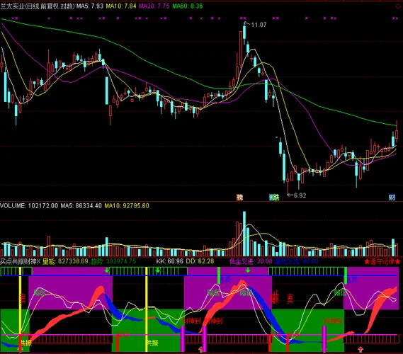This screenshot has height=354, width=403.
Task: Select the MA60: 8.36 indicator label
Action: [188, 6]
